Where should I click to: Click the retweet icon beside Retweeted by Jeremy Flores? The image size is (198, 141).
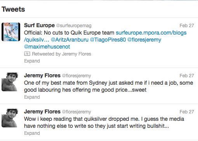tap(27, 54)
